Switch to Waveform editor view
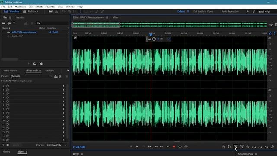The image size is (277, 156). [x=12, y=11]
